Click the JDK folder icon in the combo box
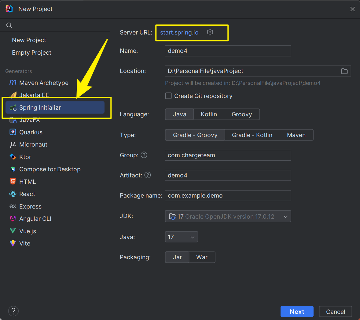 pyautogui.click(x=172, y=216)
